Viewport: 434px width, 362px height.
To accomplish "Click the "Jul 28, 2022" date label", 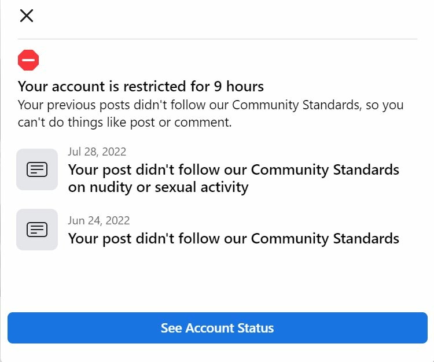I will pyautogui.click(x=97, y=152).
